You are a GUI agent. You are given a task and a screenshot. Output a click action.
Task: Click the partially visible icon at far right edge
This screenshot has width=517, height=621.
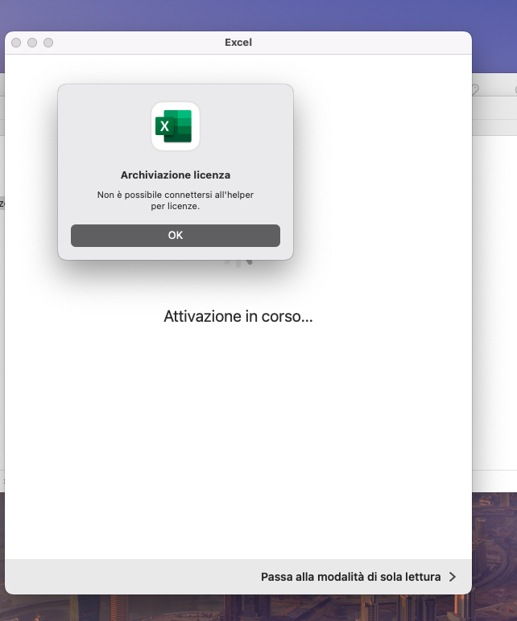pos(514,89)
